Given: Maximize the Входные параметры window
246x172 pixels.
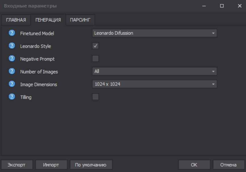Looking at the screenshot, I should click(222, 6).
